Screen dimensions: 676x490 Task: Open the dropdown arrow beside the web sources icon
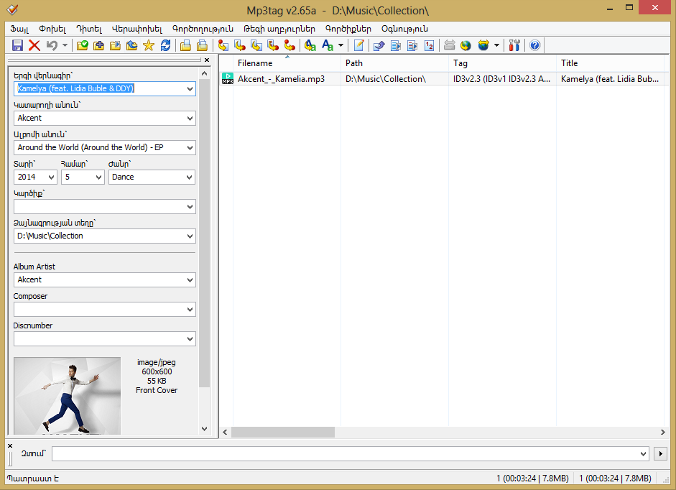pos(496,45)
